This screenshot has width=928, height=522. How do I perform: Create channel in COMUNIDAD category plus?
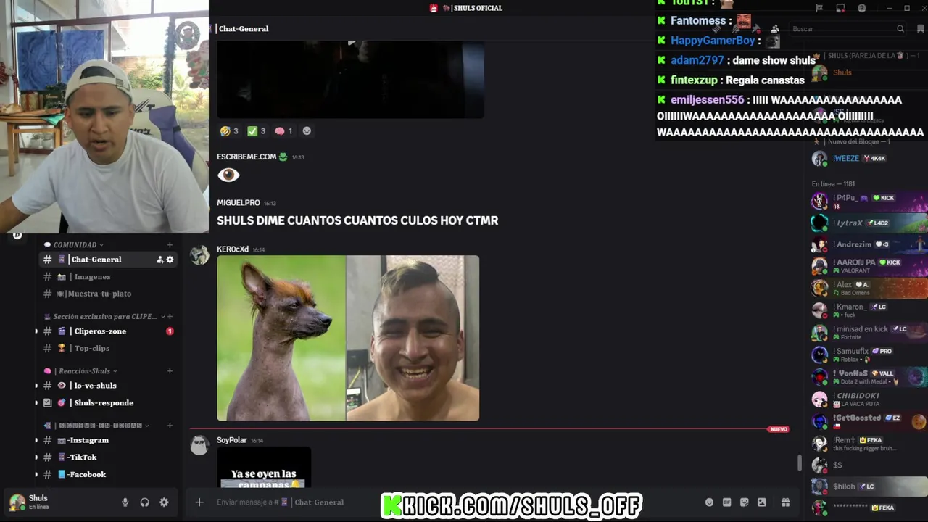pyautogui.click(x=170, y=245)
